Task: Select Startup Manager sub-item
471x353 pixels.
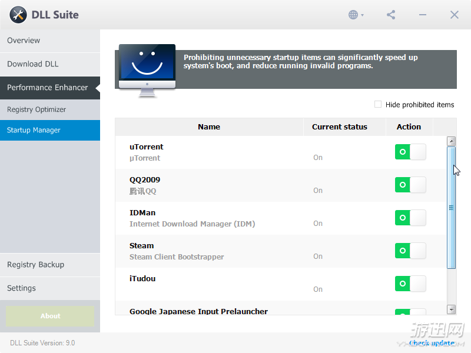Action: pyautogui.click(x=50, y=130)
